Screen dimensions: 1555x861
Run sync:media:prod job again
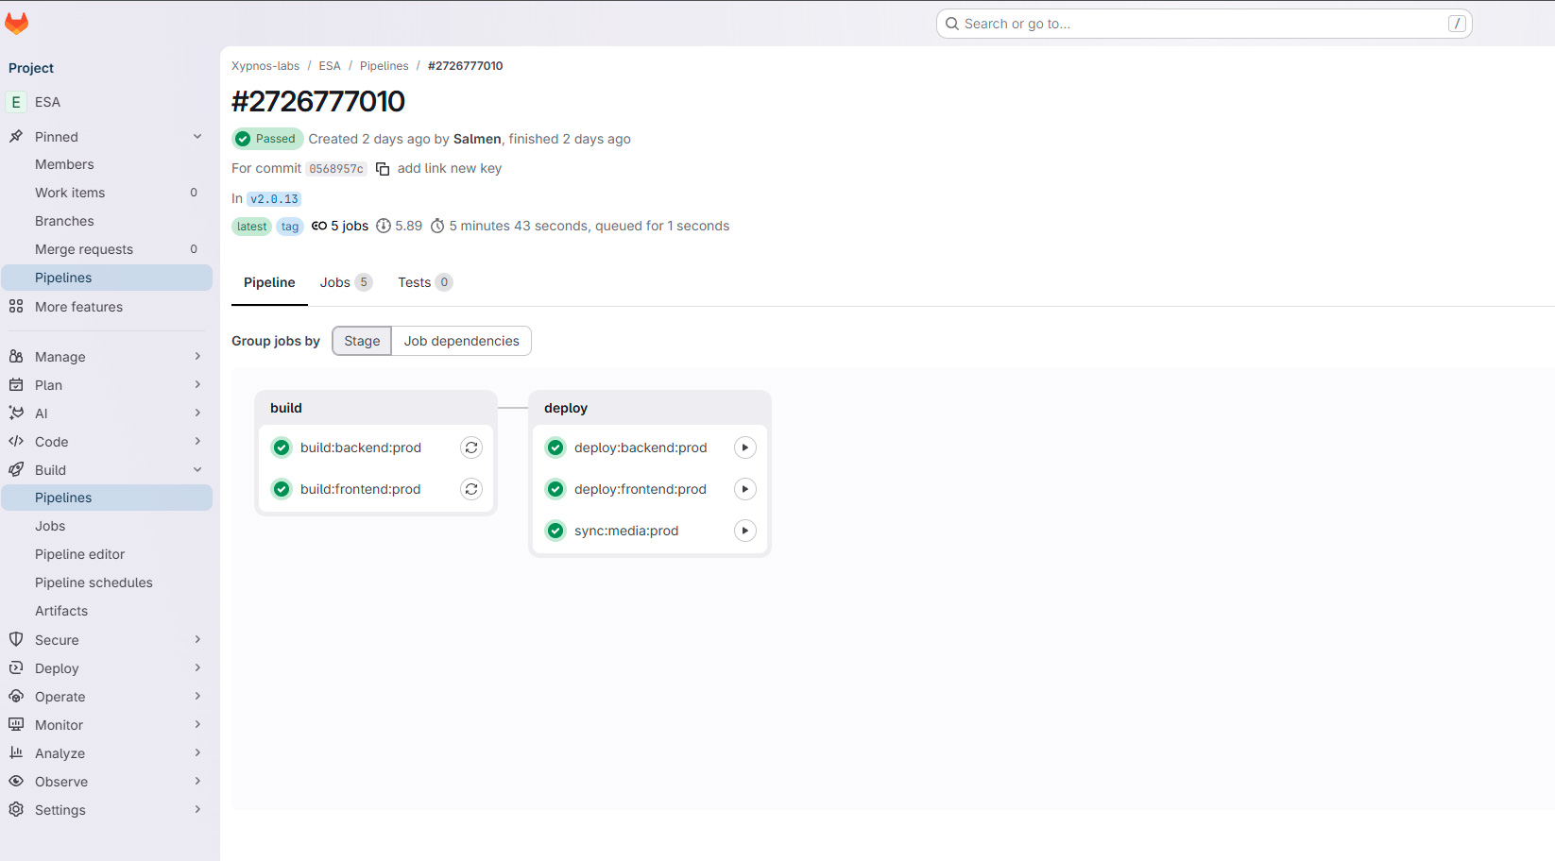pos(745,531)
